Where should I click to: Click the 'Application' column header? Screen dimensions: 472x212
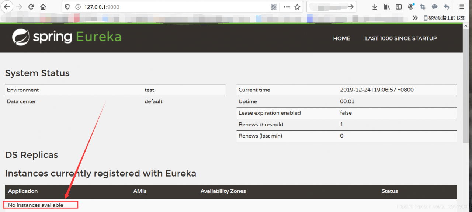(x=23, y=191)
